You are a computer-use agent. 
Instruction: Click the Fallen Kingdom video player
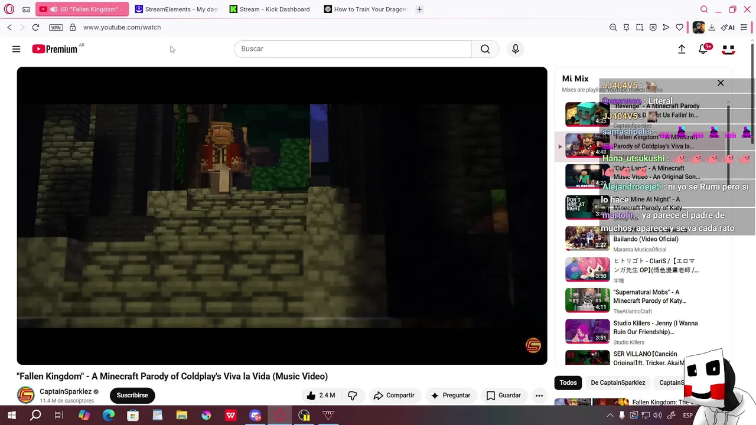(x=282, y=215)
